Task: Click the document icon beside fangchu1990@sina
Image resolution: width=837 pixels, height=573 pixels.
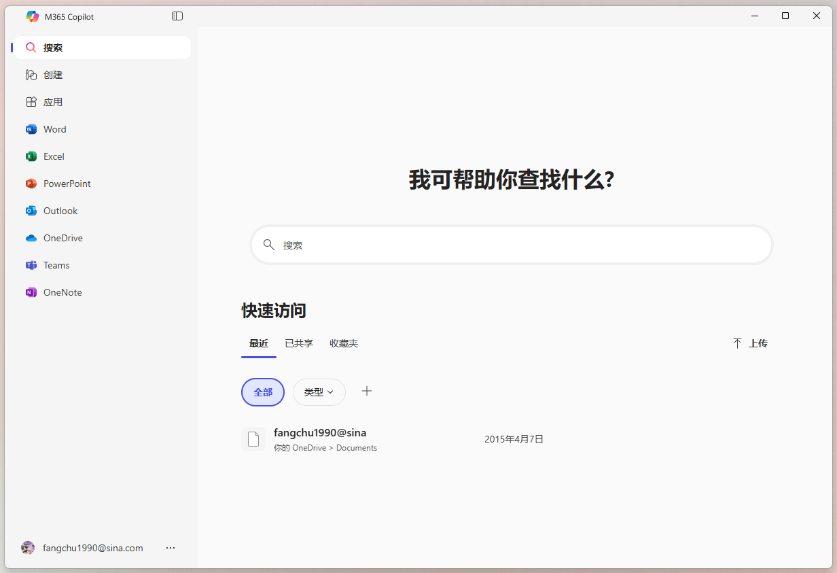Action: coord(253,439)
